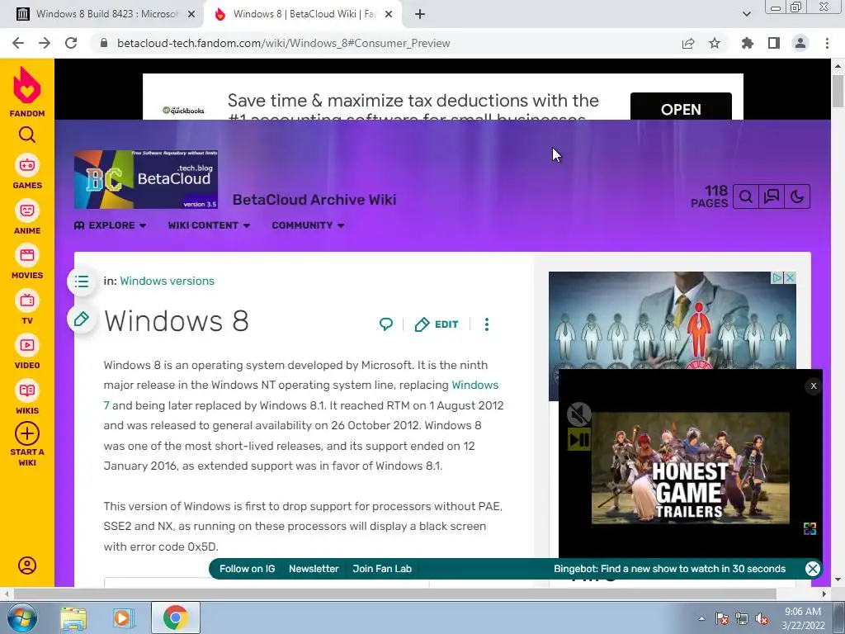Open the Video category in sidebar

click(x=27, y=352)
